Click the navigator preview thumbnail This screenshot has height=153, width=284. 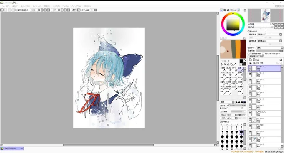[x=265, y=15]
